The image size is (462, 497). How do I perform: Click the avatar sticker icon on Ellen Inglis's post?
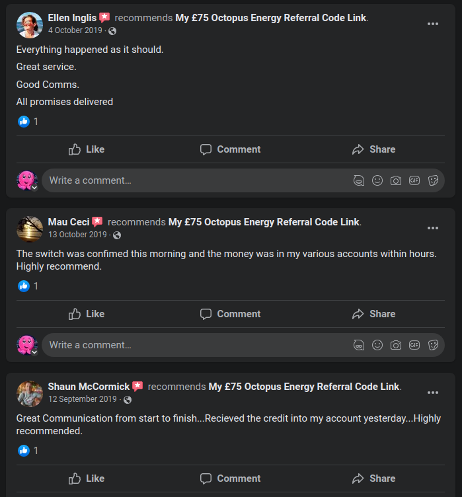[359, 180]
